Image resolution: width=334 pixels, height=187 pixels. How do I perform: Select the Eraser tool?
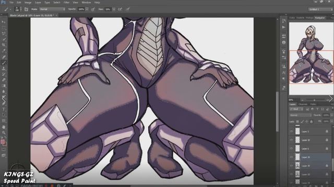click(x=4, y=80)
